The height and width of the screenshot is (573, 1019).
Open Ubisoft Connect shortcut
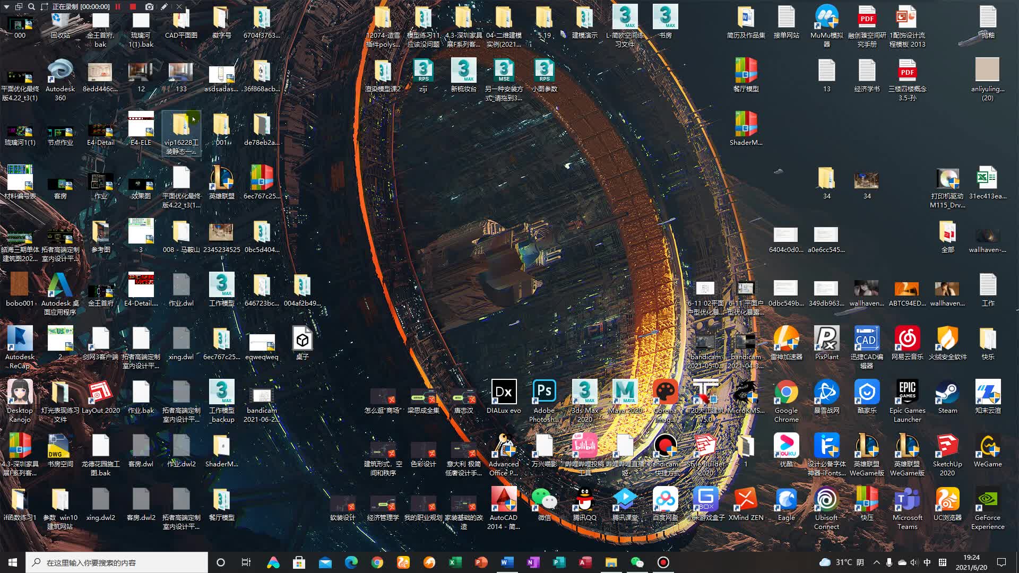click(x=826, y=508)
